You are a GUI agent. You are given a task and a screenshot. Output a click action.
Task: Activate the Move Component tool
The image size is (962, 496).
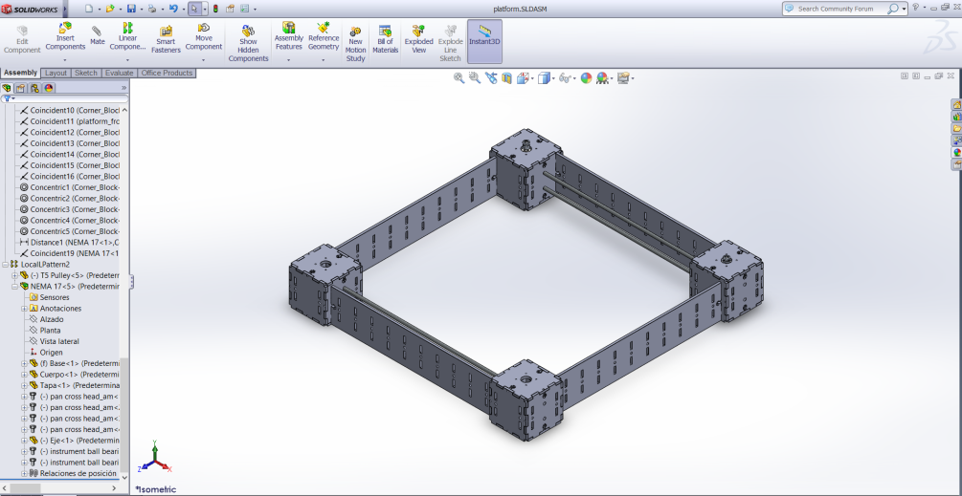[204, 36]
